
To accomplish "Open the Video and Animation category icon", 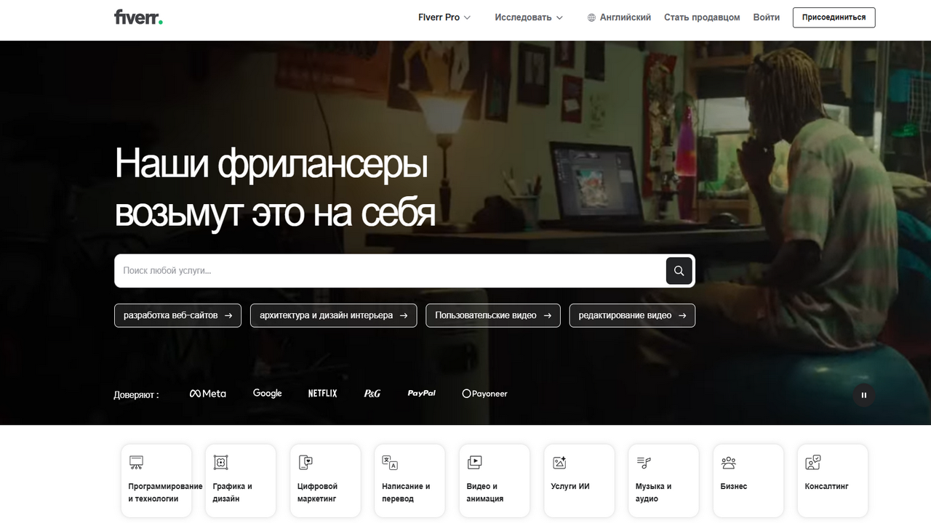I will (x=474, y=463).
